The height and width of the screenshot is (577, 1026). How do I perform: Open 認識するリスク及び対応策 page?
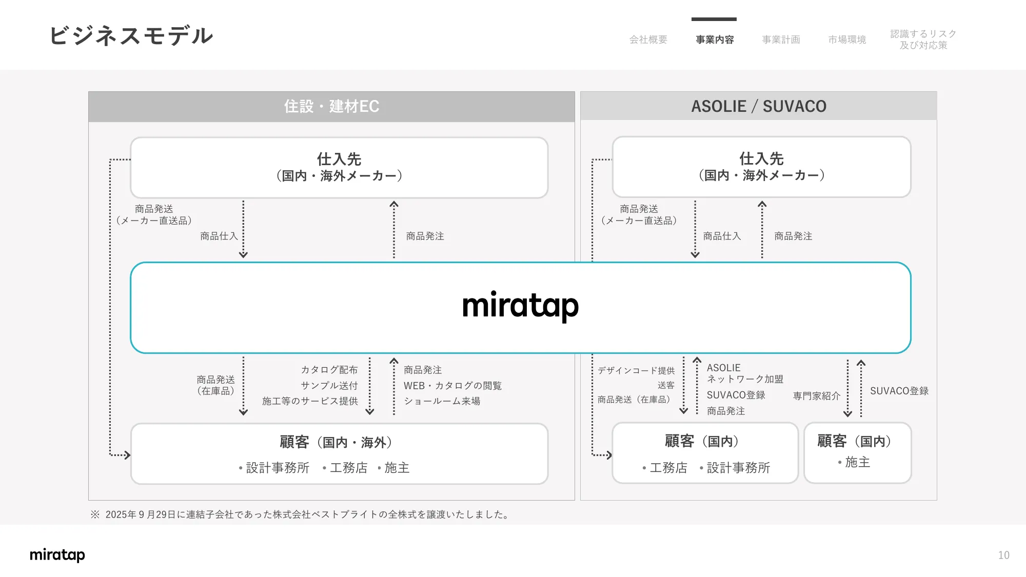pyautogui.click(x=923, y=39)
